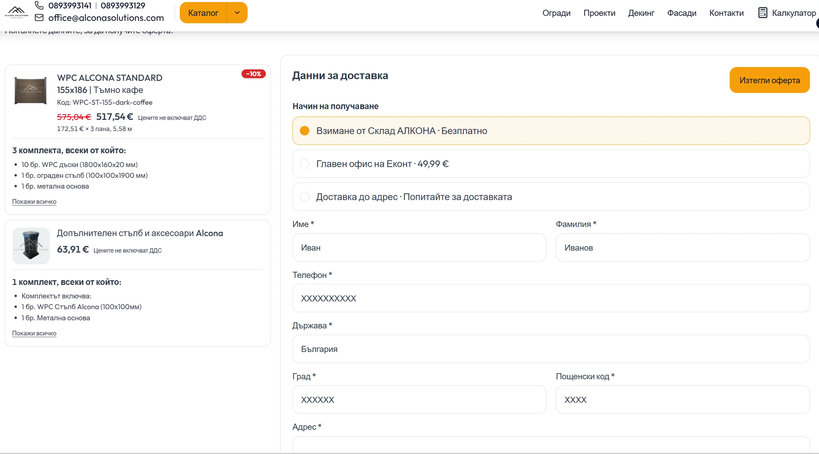Select Взимане от Склад АЛКОНА option

(x=551, y=131)
